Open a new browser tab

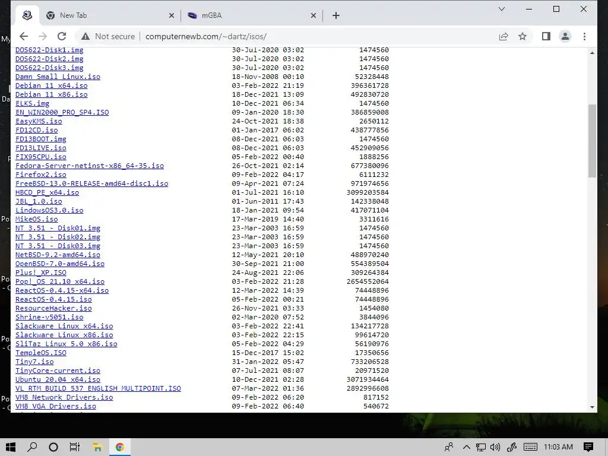[336, 15]
